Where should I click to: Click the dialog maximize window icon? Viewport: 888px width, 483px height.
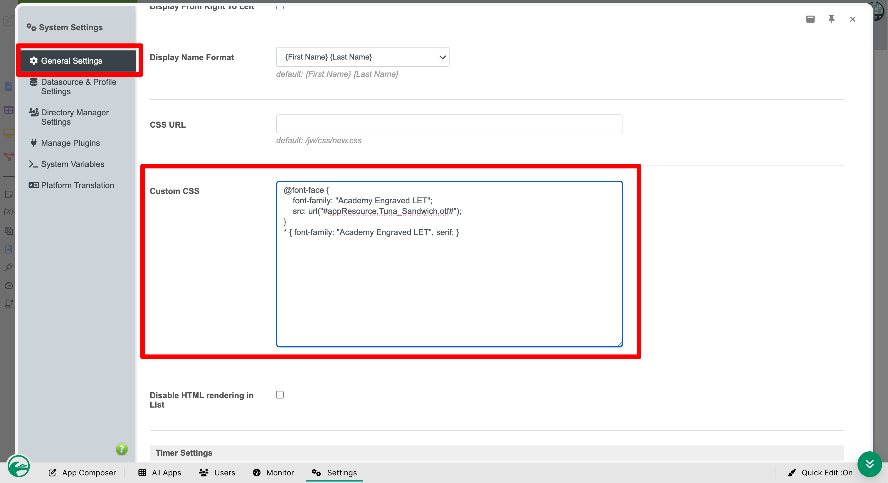point(810,19)
